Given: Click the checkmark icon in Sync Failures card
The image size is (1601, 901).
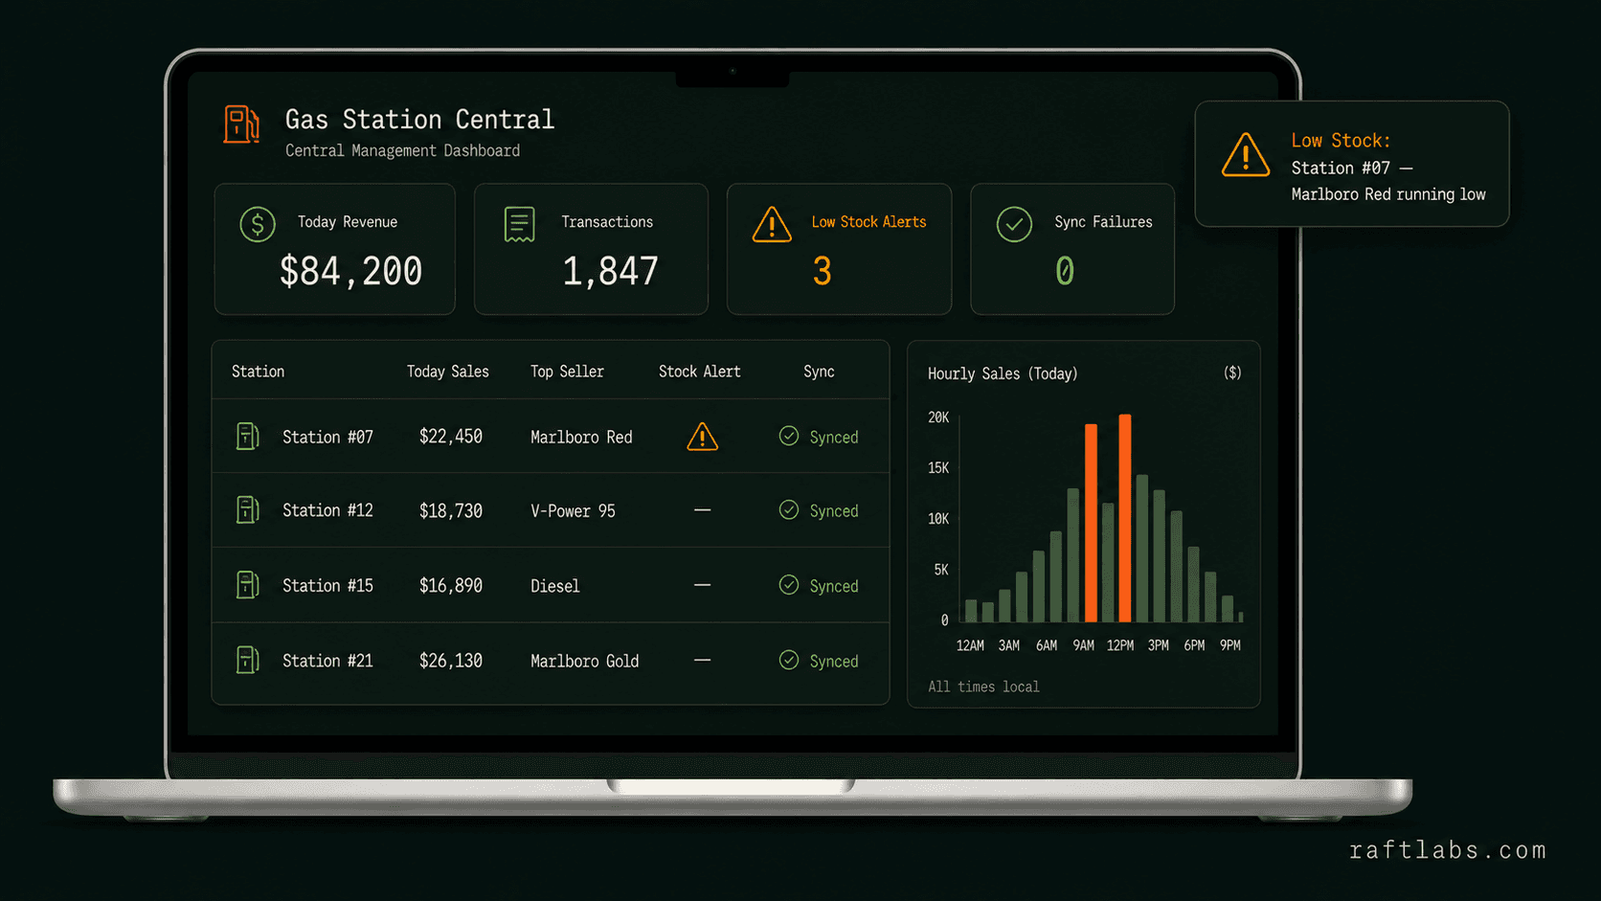Looking at the screenshot, I should (x=1014, y=224).
